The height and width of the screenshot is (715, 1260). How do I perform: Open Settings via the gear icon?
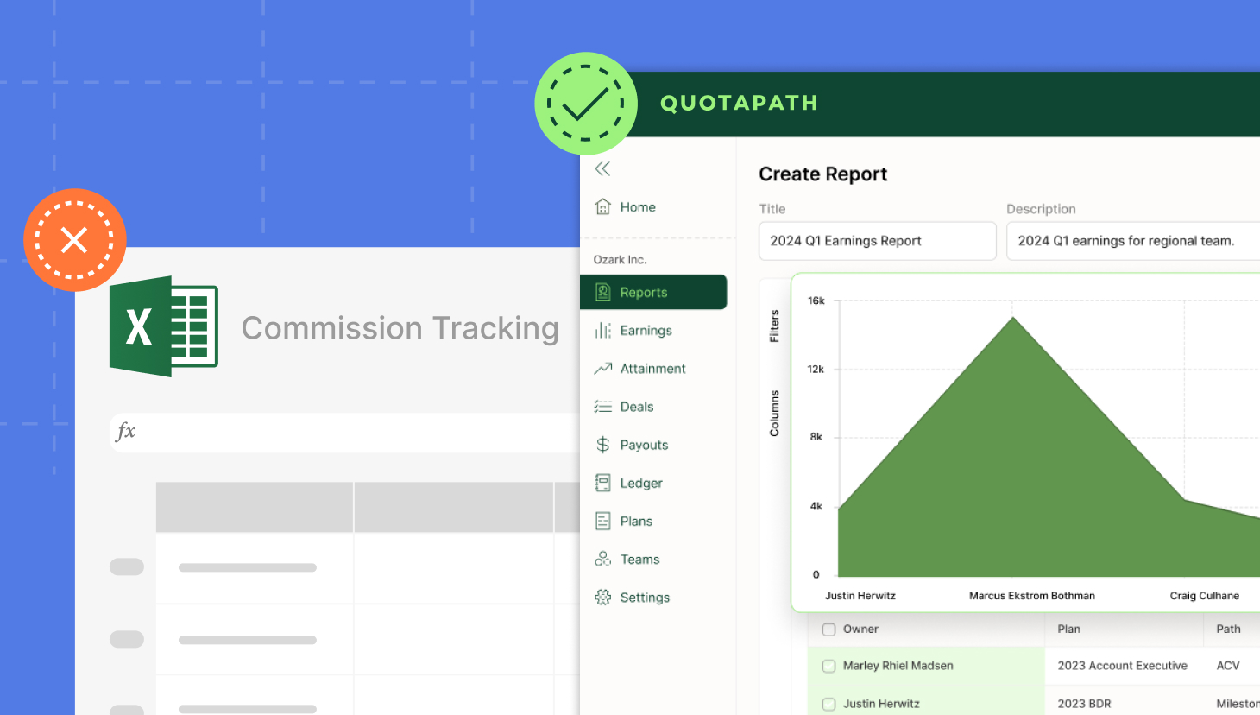(602, 597)
